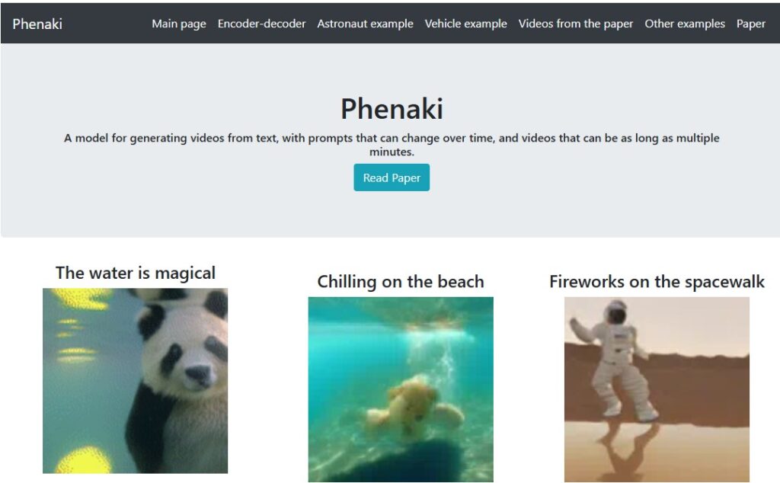
Task: Click the Paper link in navbar
Action: [x=750, y=24]
